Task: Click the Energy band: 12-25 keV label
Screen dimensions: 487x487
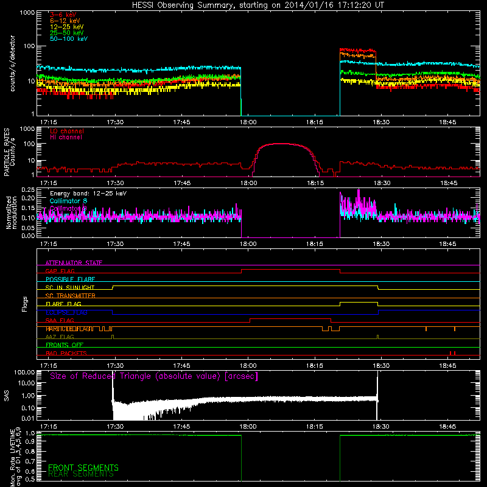Action: [x=88, y=194]
